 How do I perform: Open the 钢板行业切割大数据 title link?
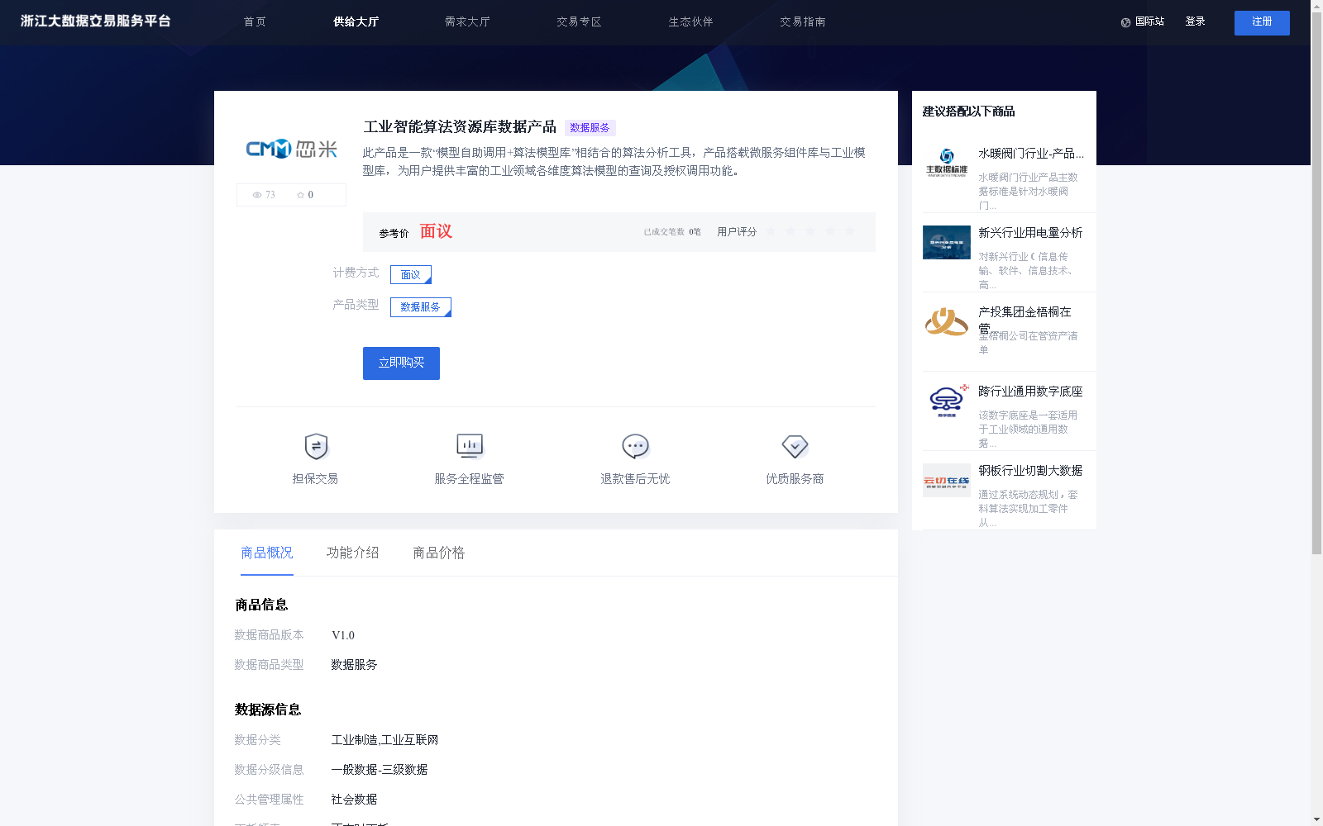click(1030, 471)
